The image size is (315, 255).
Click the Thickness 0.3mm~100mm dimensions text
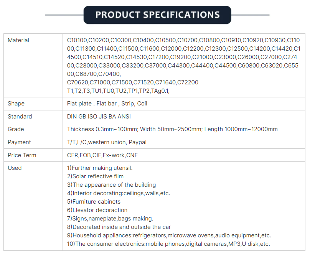[x=172, y=129]
